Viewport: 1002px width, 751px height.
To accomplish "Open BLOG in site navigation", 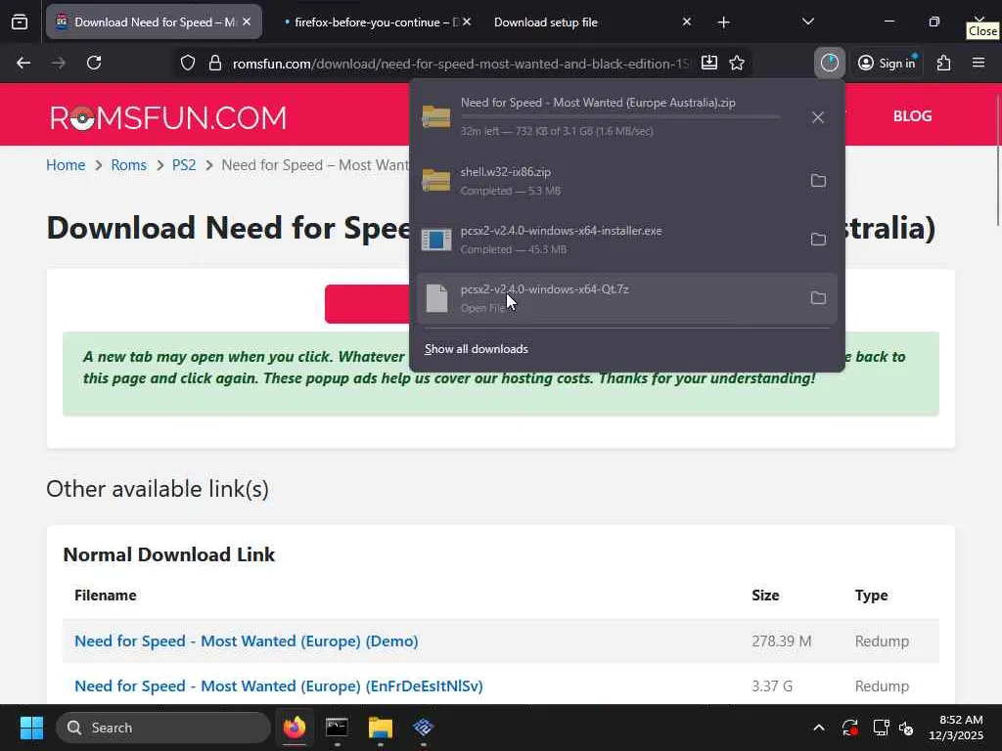I will click(913, 116).
